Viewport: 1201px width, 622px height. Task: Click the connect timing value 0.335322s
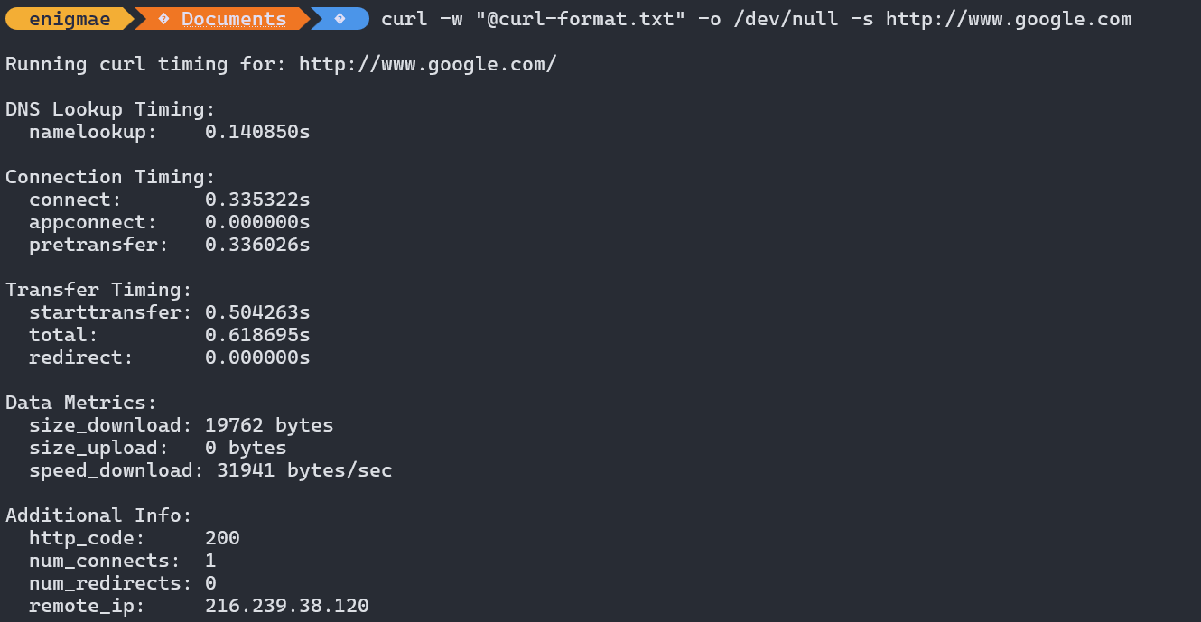tap(257, 200)
